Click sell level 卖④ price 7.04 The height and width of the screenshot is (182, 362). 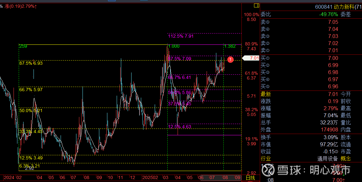tap(333, 29)
